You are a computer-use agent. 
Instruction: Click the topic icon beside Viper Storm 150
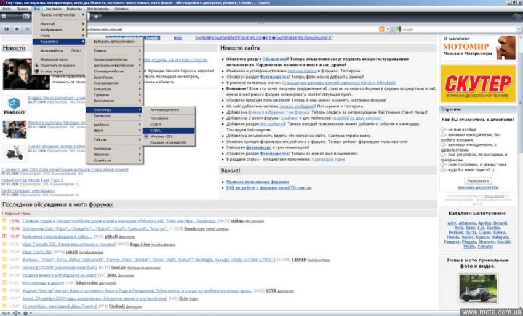pos(4,252)
